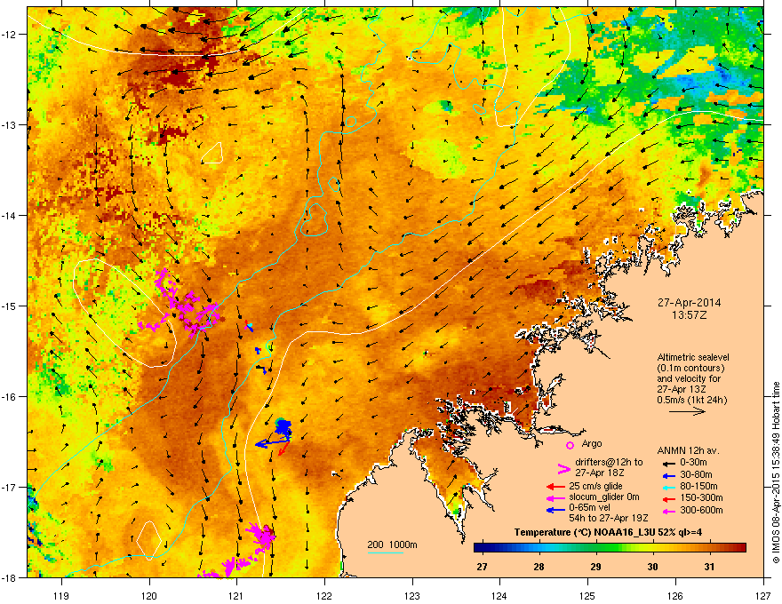The image size is (782, 604).
Task: Click the time text 13:57Z
Action: (x=689, y=315)
